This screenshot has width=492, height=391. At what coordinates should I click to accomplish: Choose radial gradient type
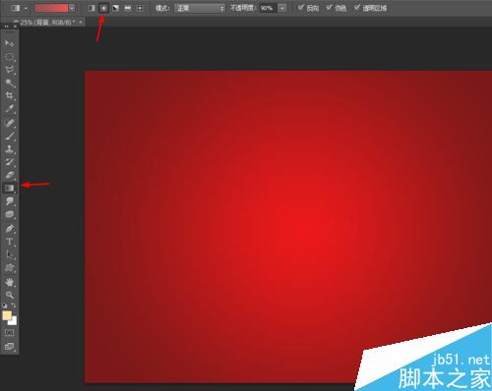103,8
